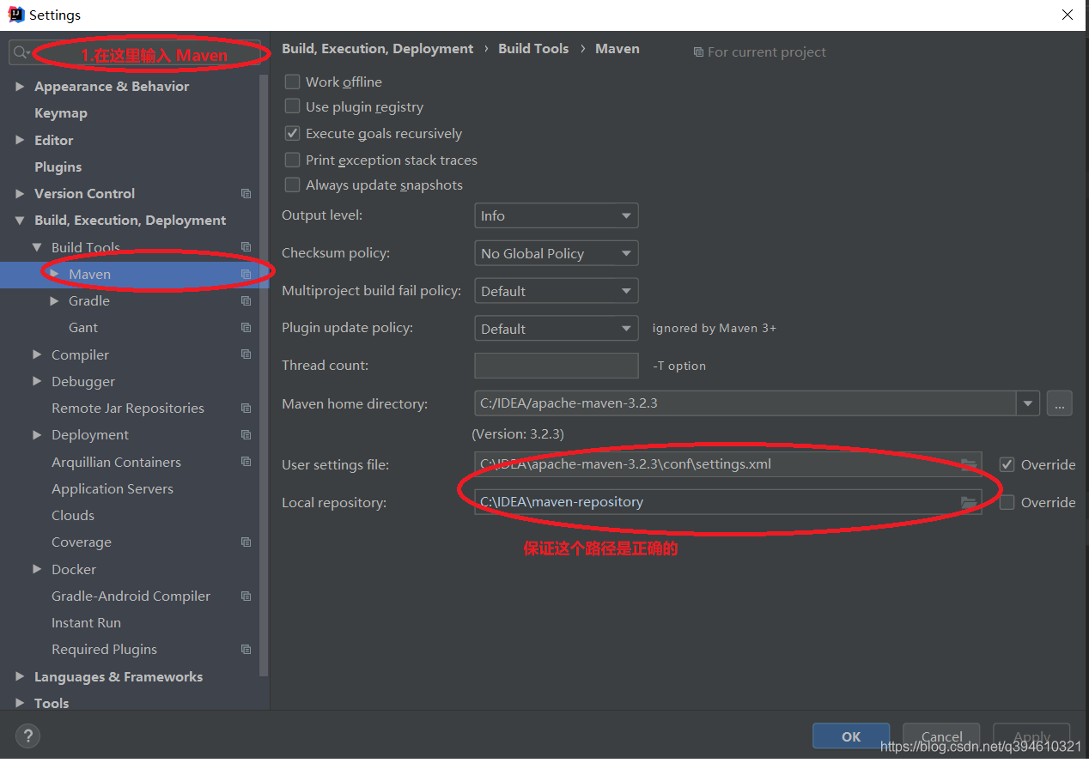Open Multiproject build fail policy dropdown
The height and width of the screenshot is (763, 1089).
pos(556,291)
